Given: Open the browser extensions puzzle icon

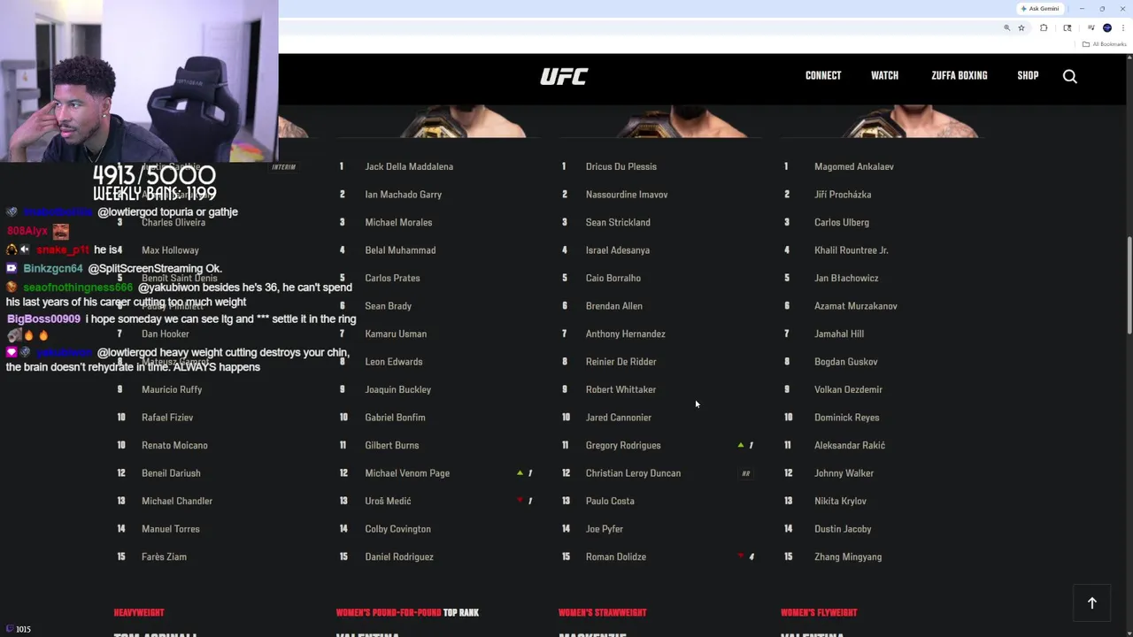Looking at the screenshot, I should [x=1044, y=28].
